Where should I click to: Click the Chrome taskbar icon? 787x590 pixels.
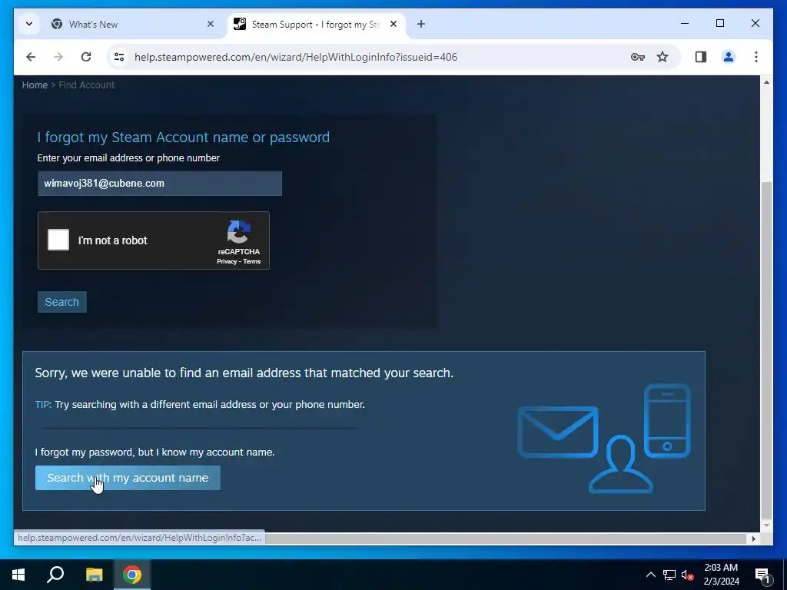tap(132, 575)
